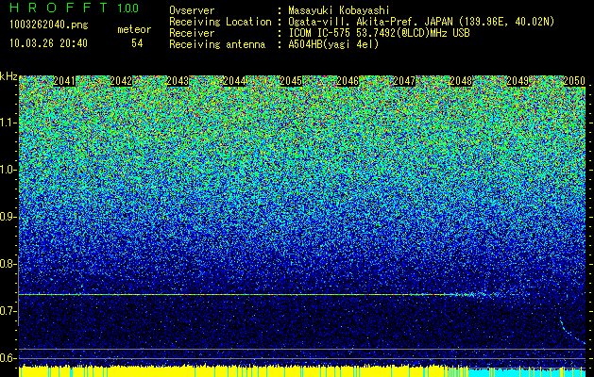The image size is (594, 377).
Task: Click the meteor label
Action: [x=134, y=29]
